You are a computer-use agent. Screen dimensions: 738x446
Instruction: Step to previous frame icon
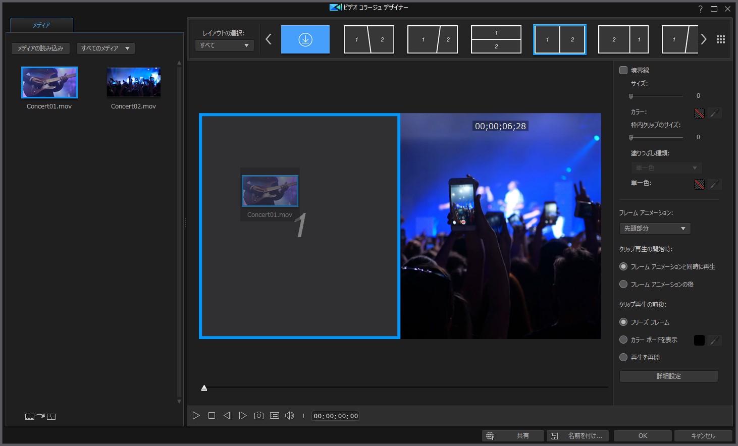[227, 416]
